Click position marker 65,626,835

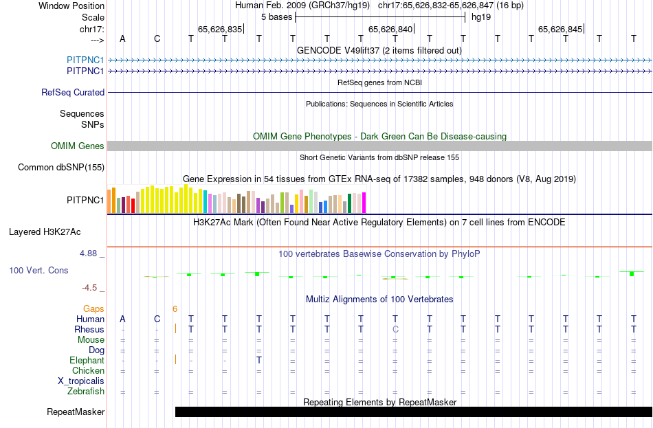tap(220, 29)
